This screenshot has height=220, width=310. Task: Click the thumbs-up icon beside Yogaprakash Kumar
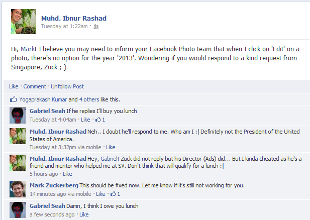coord(13,99)
